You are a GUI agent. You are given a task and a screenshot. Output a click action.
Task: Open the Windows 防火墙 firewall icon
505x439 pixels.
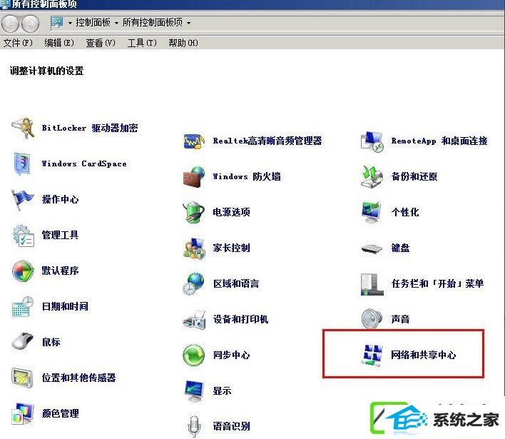194,176
